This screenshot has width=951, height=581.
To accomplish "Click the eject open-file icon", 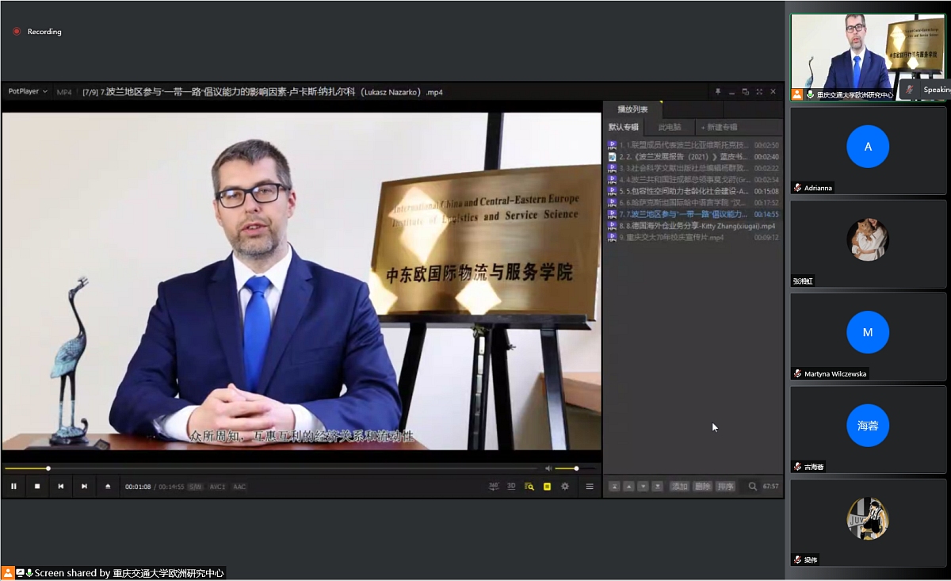I will [108, 487].
